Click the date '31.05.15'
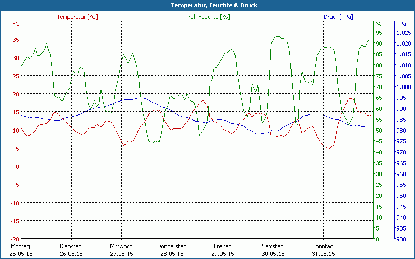Image resolution: width=415 pixels, height=259 pixels. (x=323, y=254)
